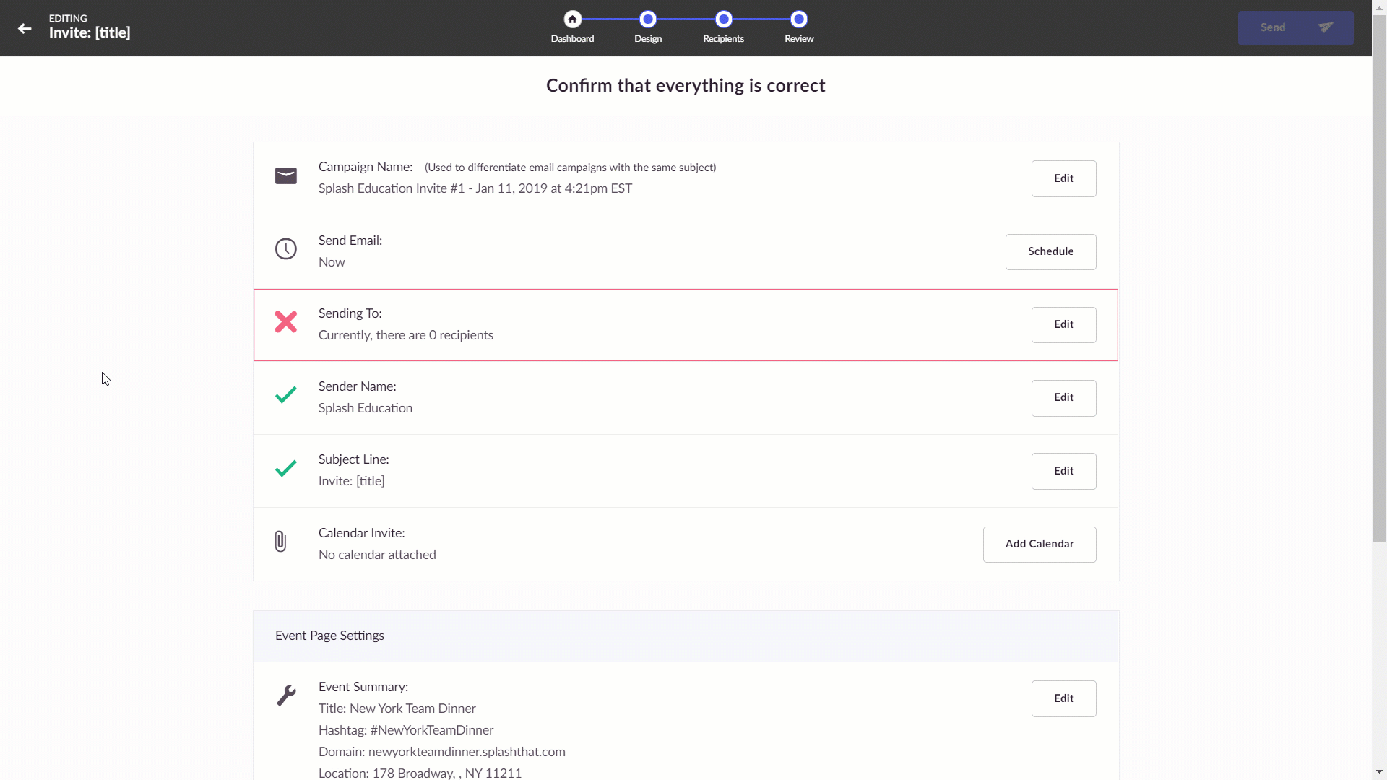Image resolution: width=1387 pixels, height=780 pixels.
Task: Click the Recipients label in the stepper
Action: tap(723, 39)
